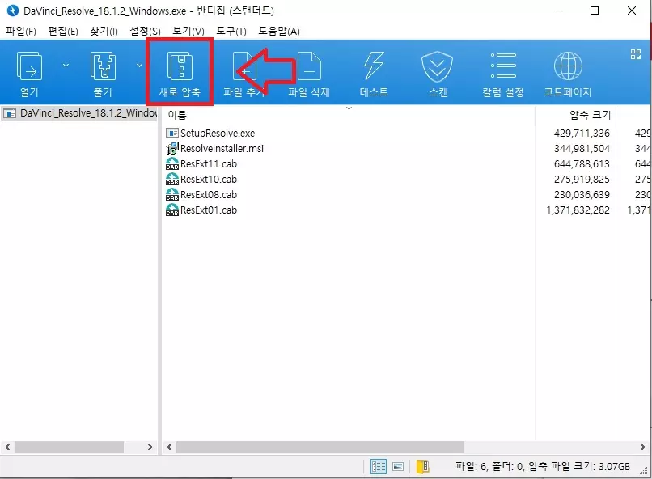Select file ResExt08.cab
Image resolution: width=652 pixels, height=479 pixels.
point(209,194)
